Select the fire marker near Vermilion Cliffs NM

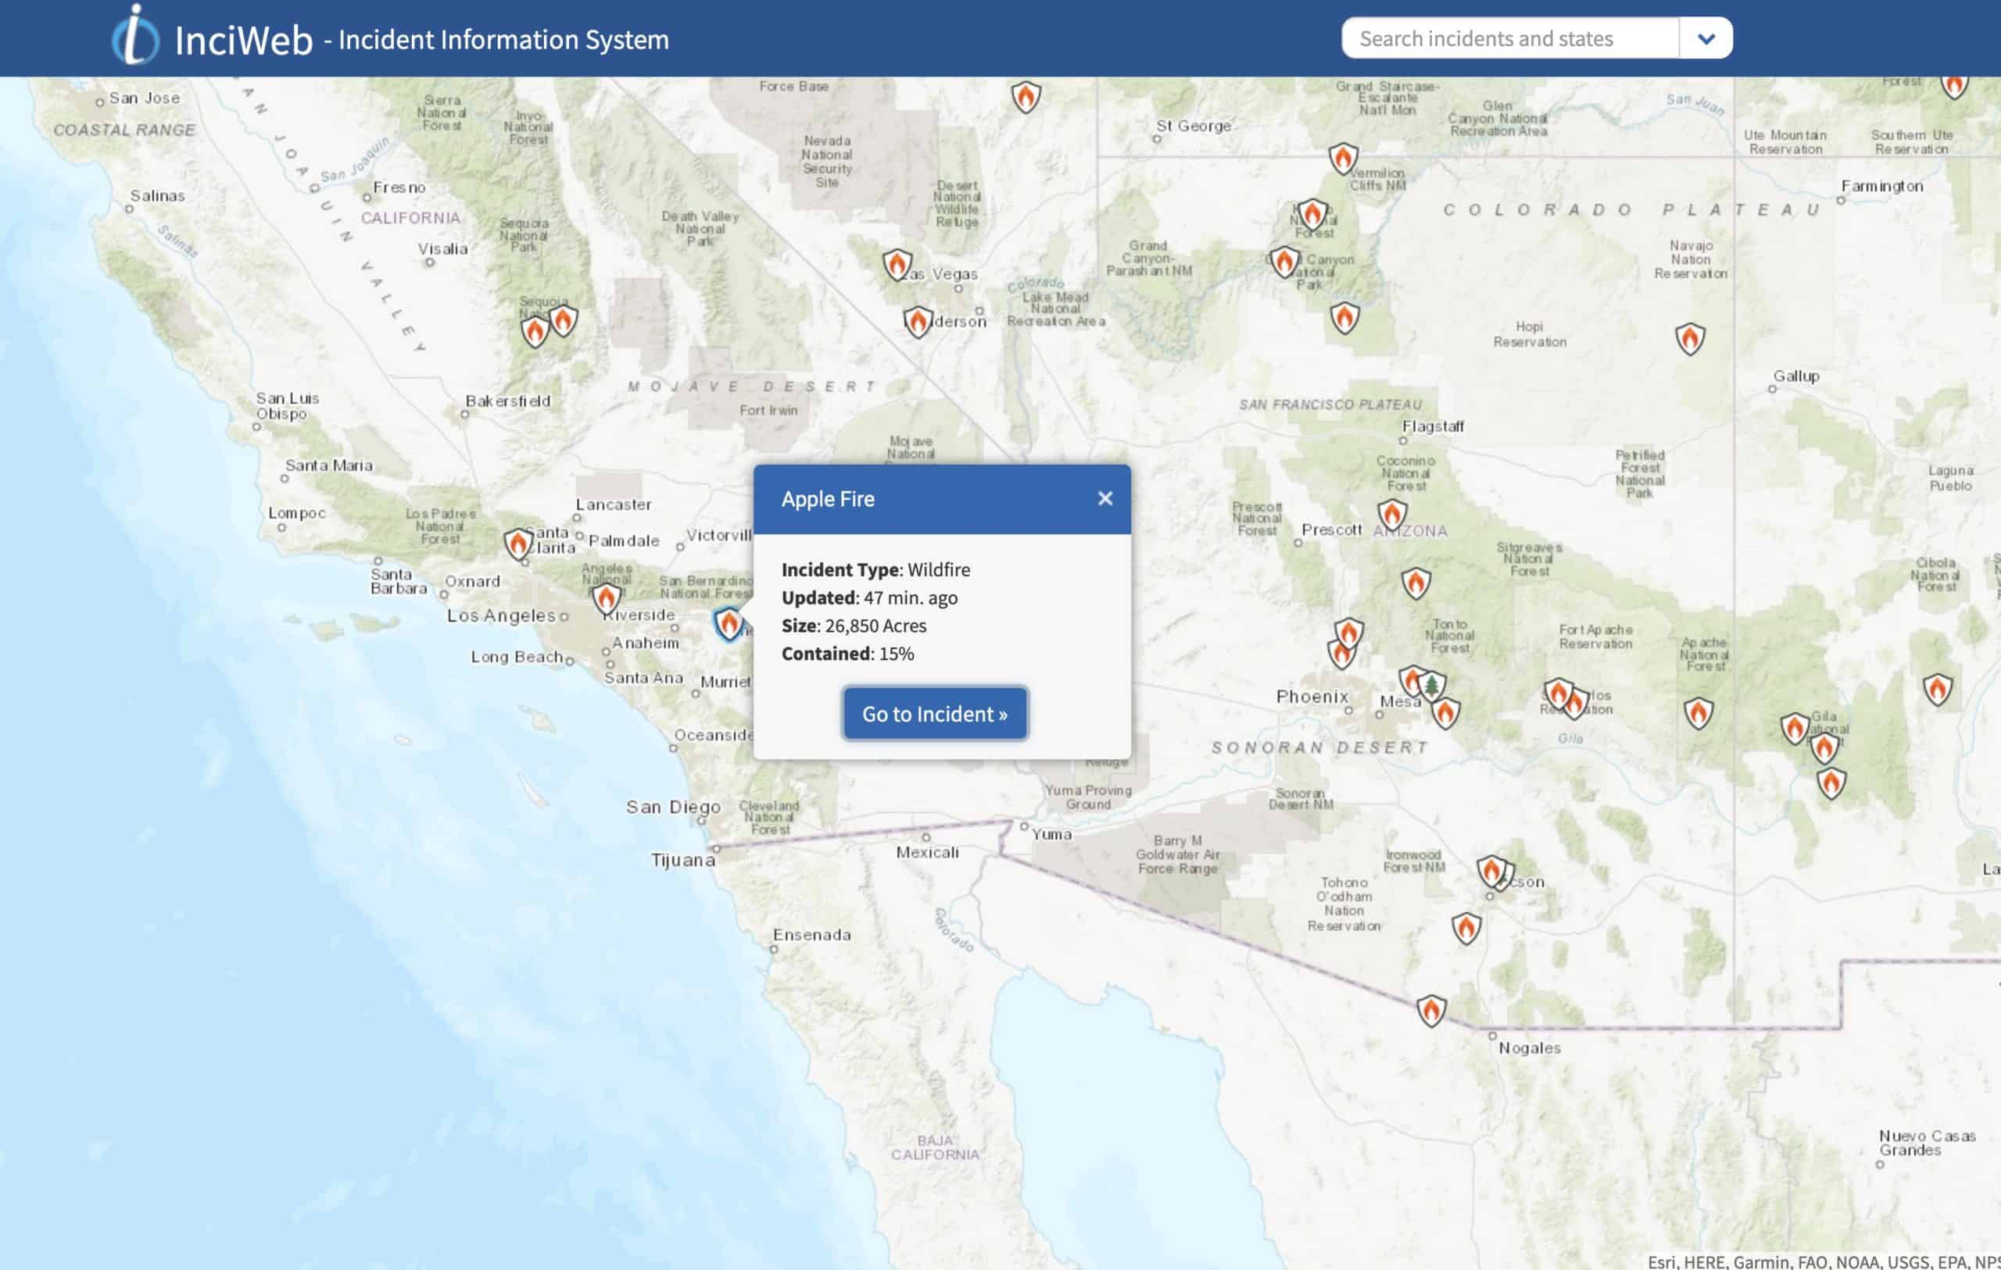1344,158
